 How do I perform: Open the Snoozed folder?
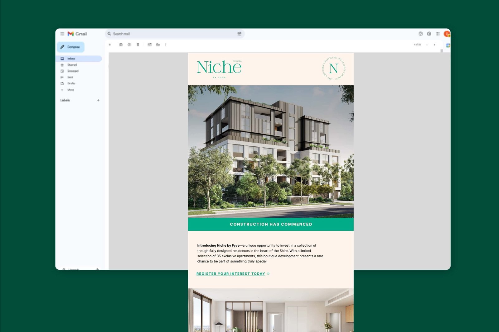(73, 71)
